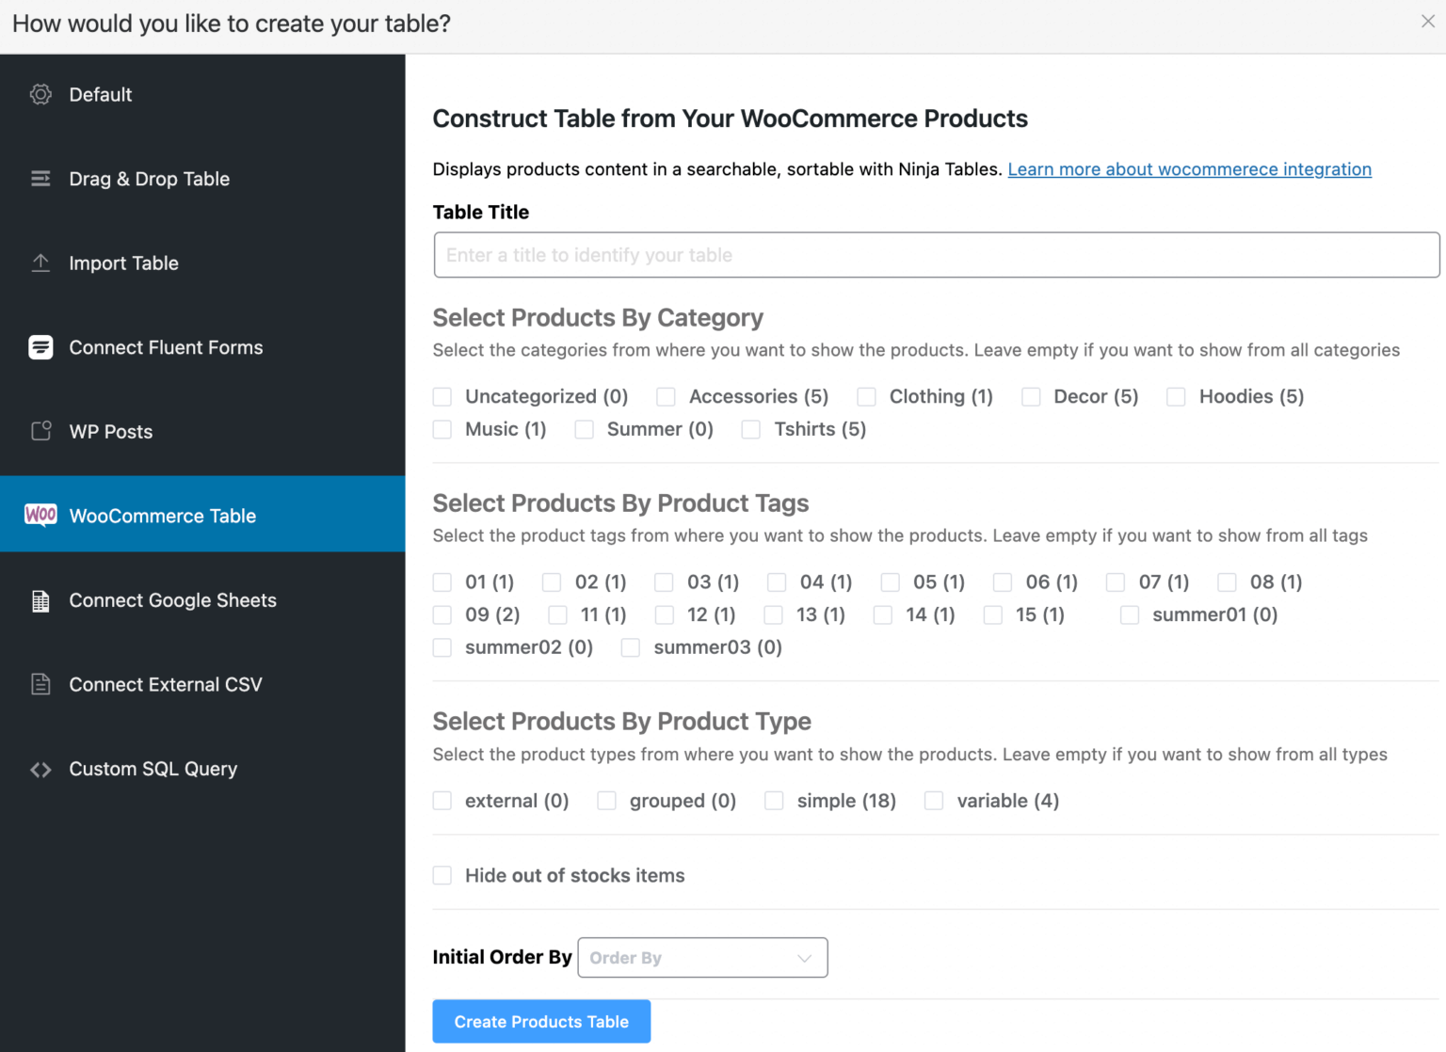Select the Custom SQL Query code icon

(x=40, y=769)
